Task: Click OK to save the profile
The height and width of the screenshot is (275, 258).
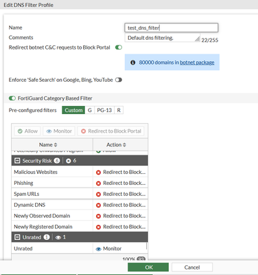Action: coord(148,267)
